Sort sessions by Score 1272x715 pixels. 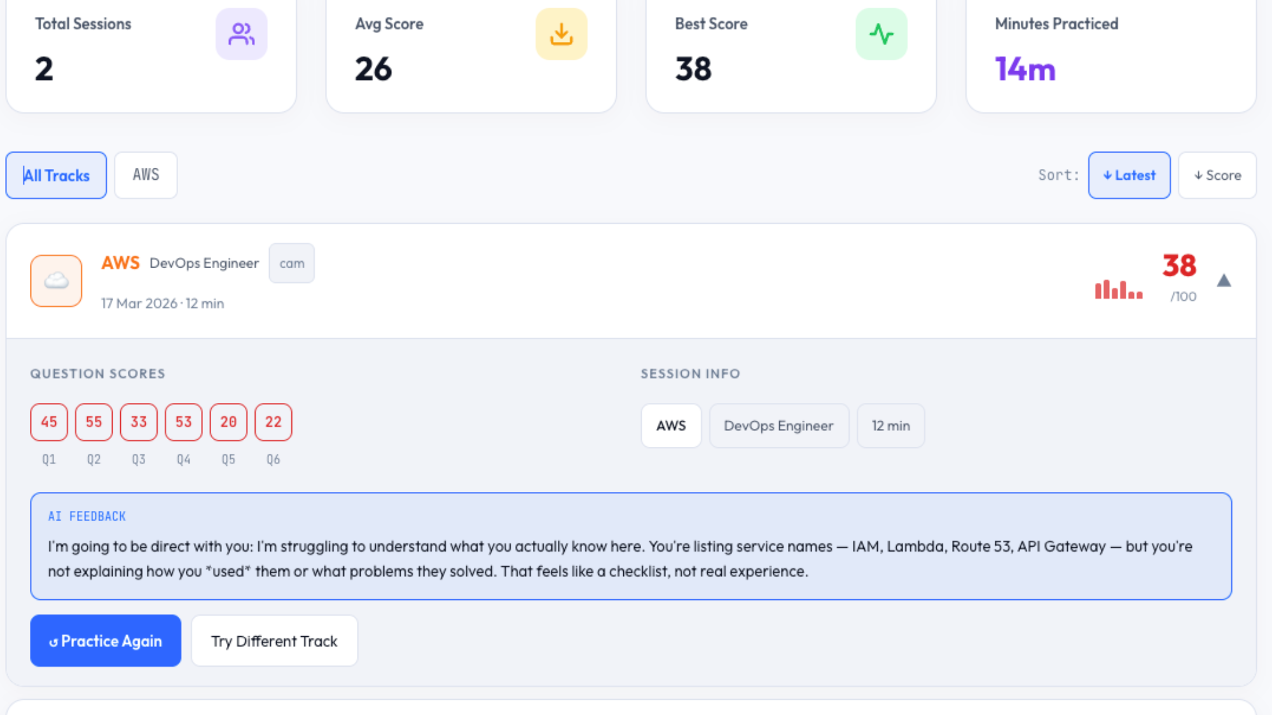tap(1217, 175)
